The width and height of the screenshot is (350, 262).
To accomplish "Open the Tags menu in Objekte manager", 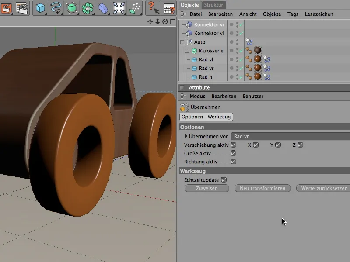I will [x=293, y=14].
